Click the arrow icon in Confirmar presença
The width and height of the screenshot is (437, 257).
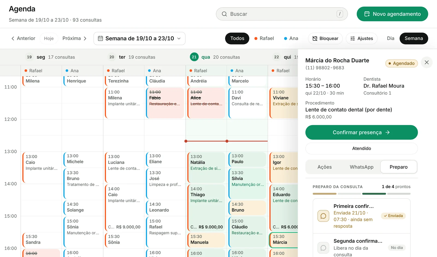[x=388, y=132]
